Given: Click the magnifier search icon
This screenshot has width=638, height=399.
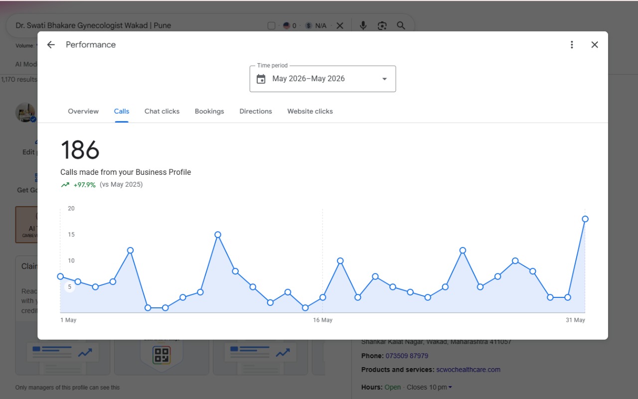Looking at the screenshot, I should [401, 25].
